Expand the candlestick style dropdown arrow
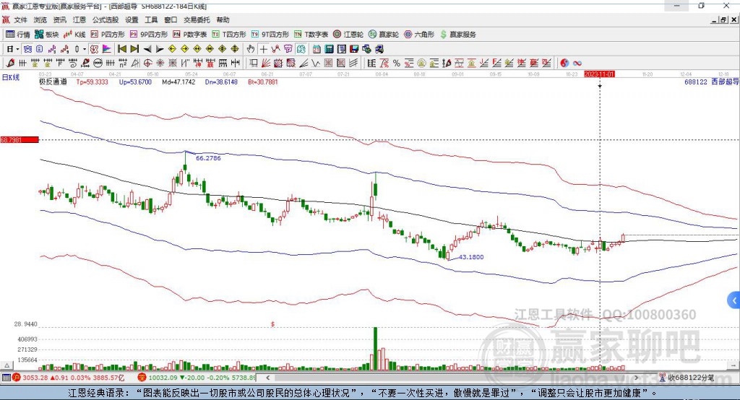Image resolution: width=740 pixels, height=400 pixels. [85, 49]
